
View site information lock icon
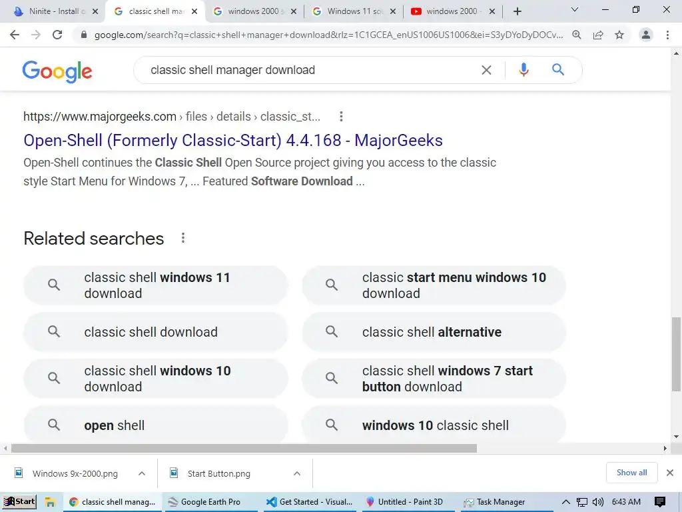tap(83, 35)
